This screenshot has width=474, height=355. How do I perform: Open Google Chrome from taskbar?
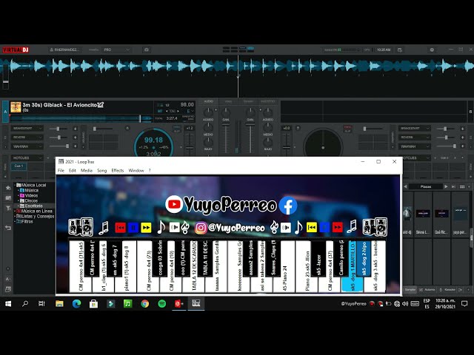145,304
